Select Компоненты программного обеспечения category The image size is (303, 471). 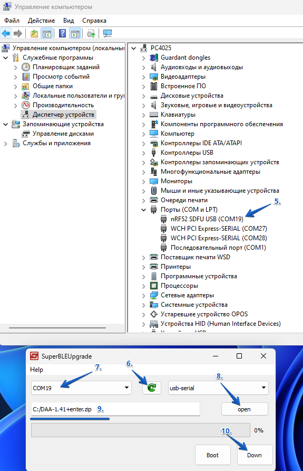221,124
